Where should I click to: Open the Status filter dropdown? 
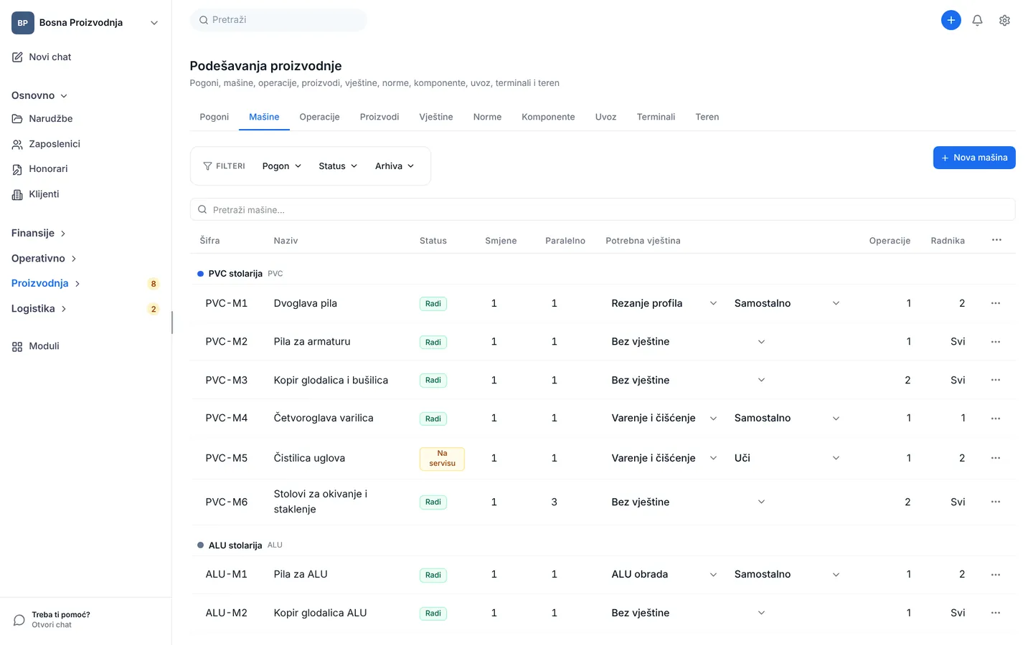tap(338, 166)
